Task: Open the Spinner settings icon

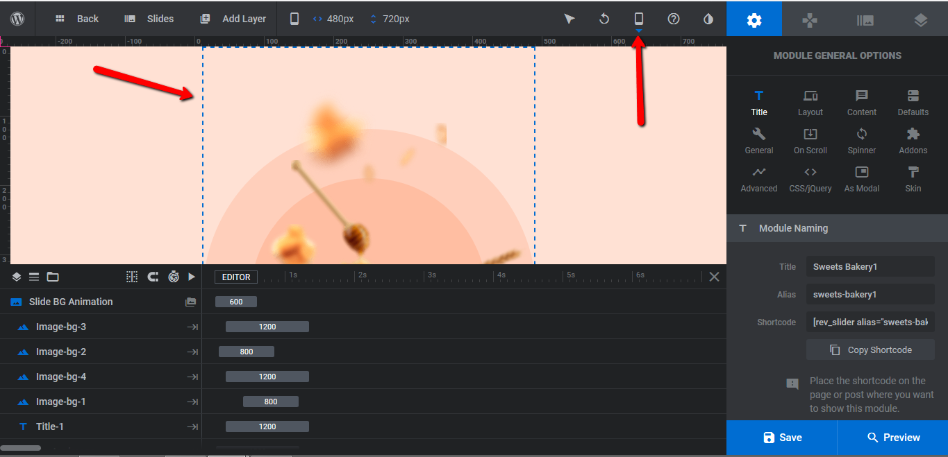Action: pos(862,141)
